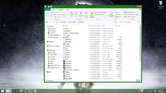Click the Copiar icon in the ribbon
166x93 pixels.
point(47,14)
